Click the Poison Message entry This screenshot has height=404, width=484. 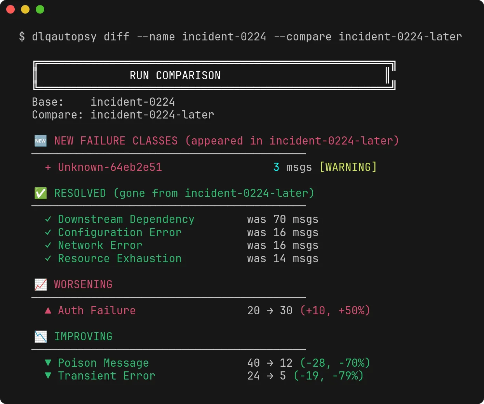[103, 363]
